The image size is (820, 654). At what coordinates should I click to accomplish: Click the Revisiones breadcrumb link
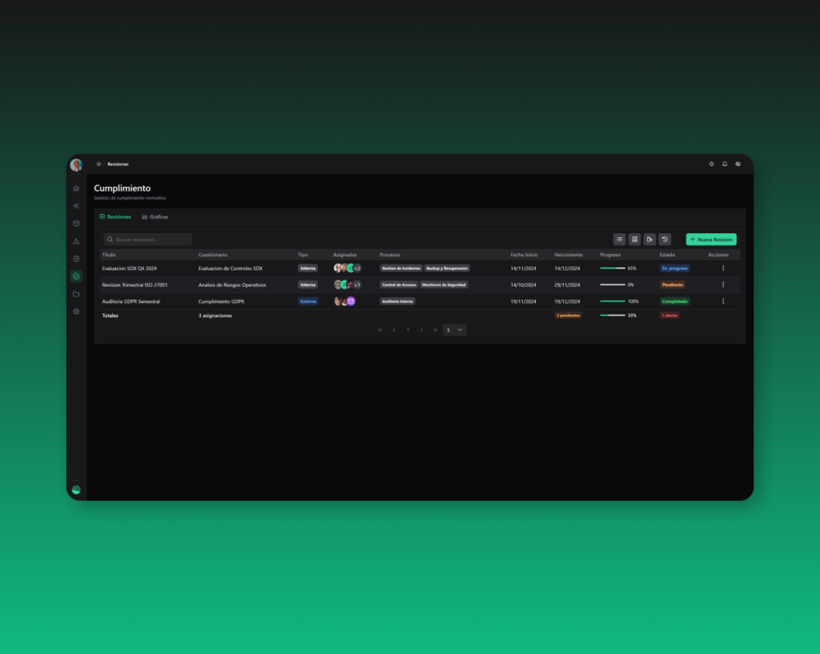[118, 163]
